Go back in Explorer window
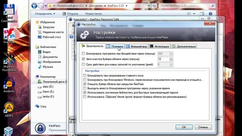This screenshot has width=242, height=136. (34, 6)
